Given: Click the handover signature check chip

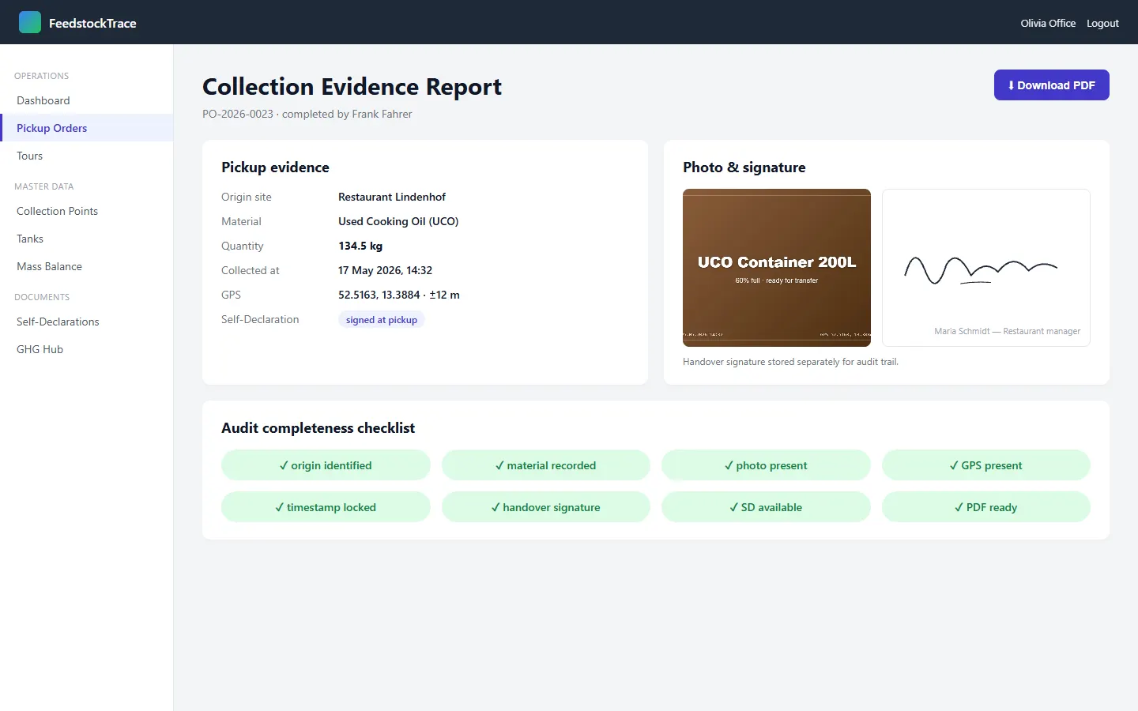Looking at the screenshot, I should (546, 507).
